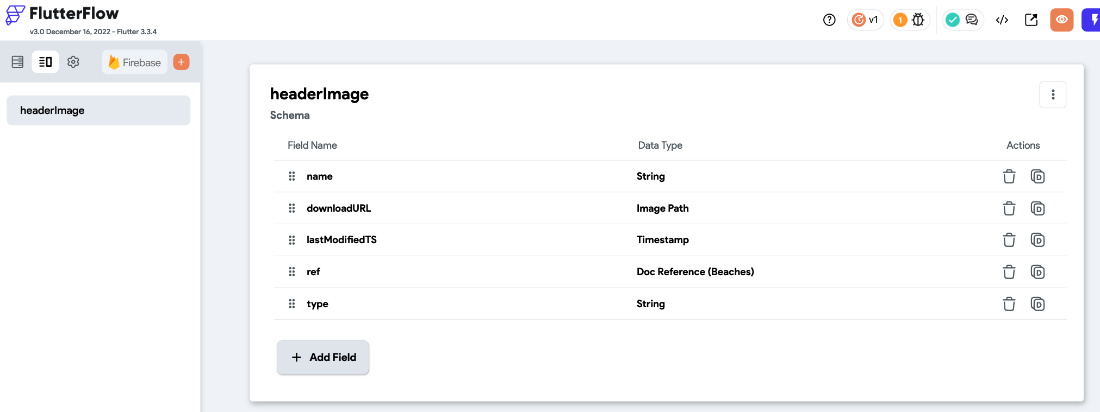This screenshot has width=1100, height=412.
Task: Click the blue lightning run button
Action: [x=1092, y=20]
